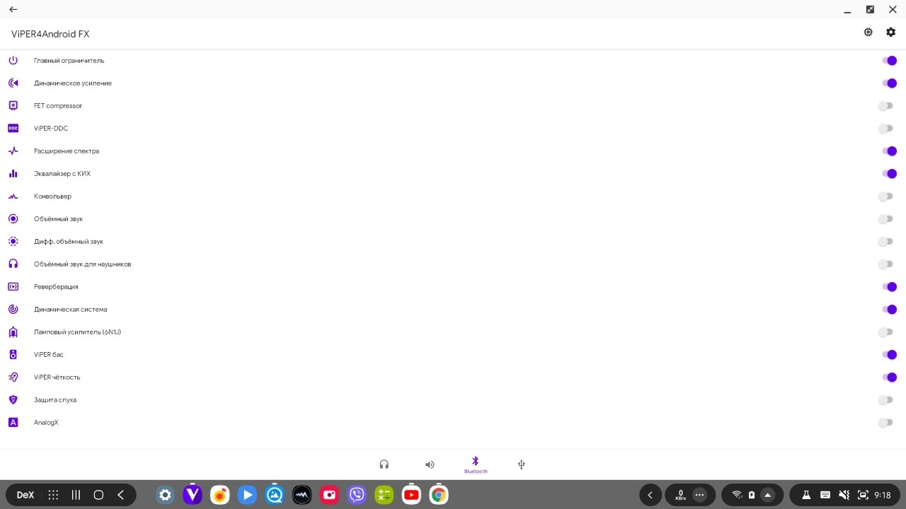Turn off Динамическое усиление switch
This screenshot has height=509, width=906.
(889, 83)
